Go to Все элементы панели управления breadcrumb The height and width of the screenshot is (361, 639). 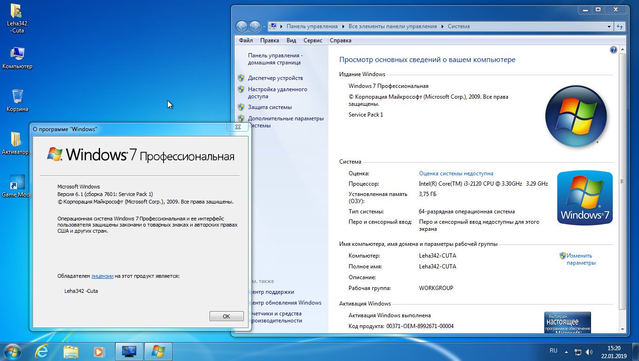pos(393,26)
